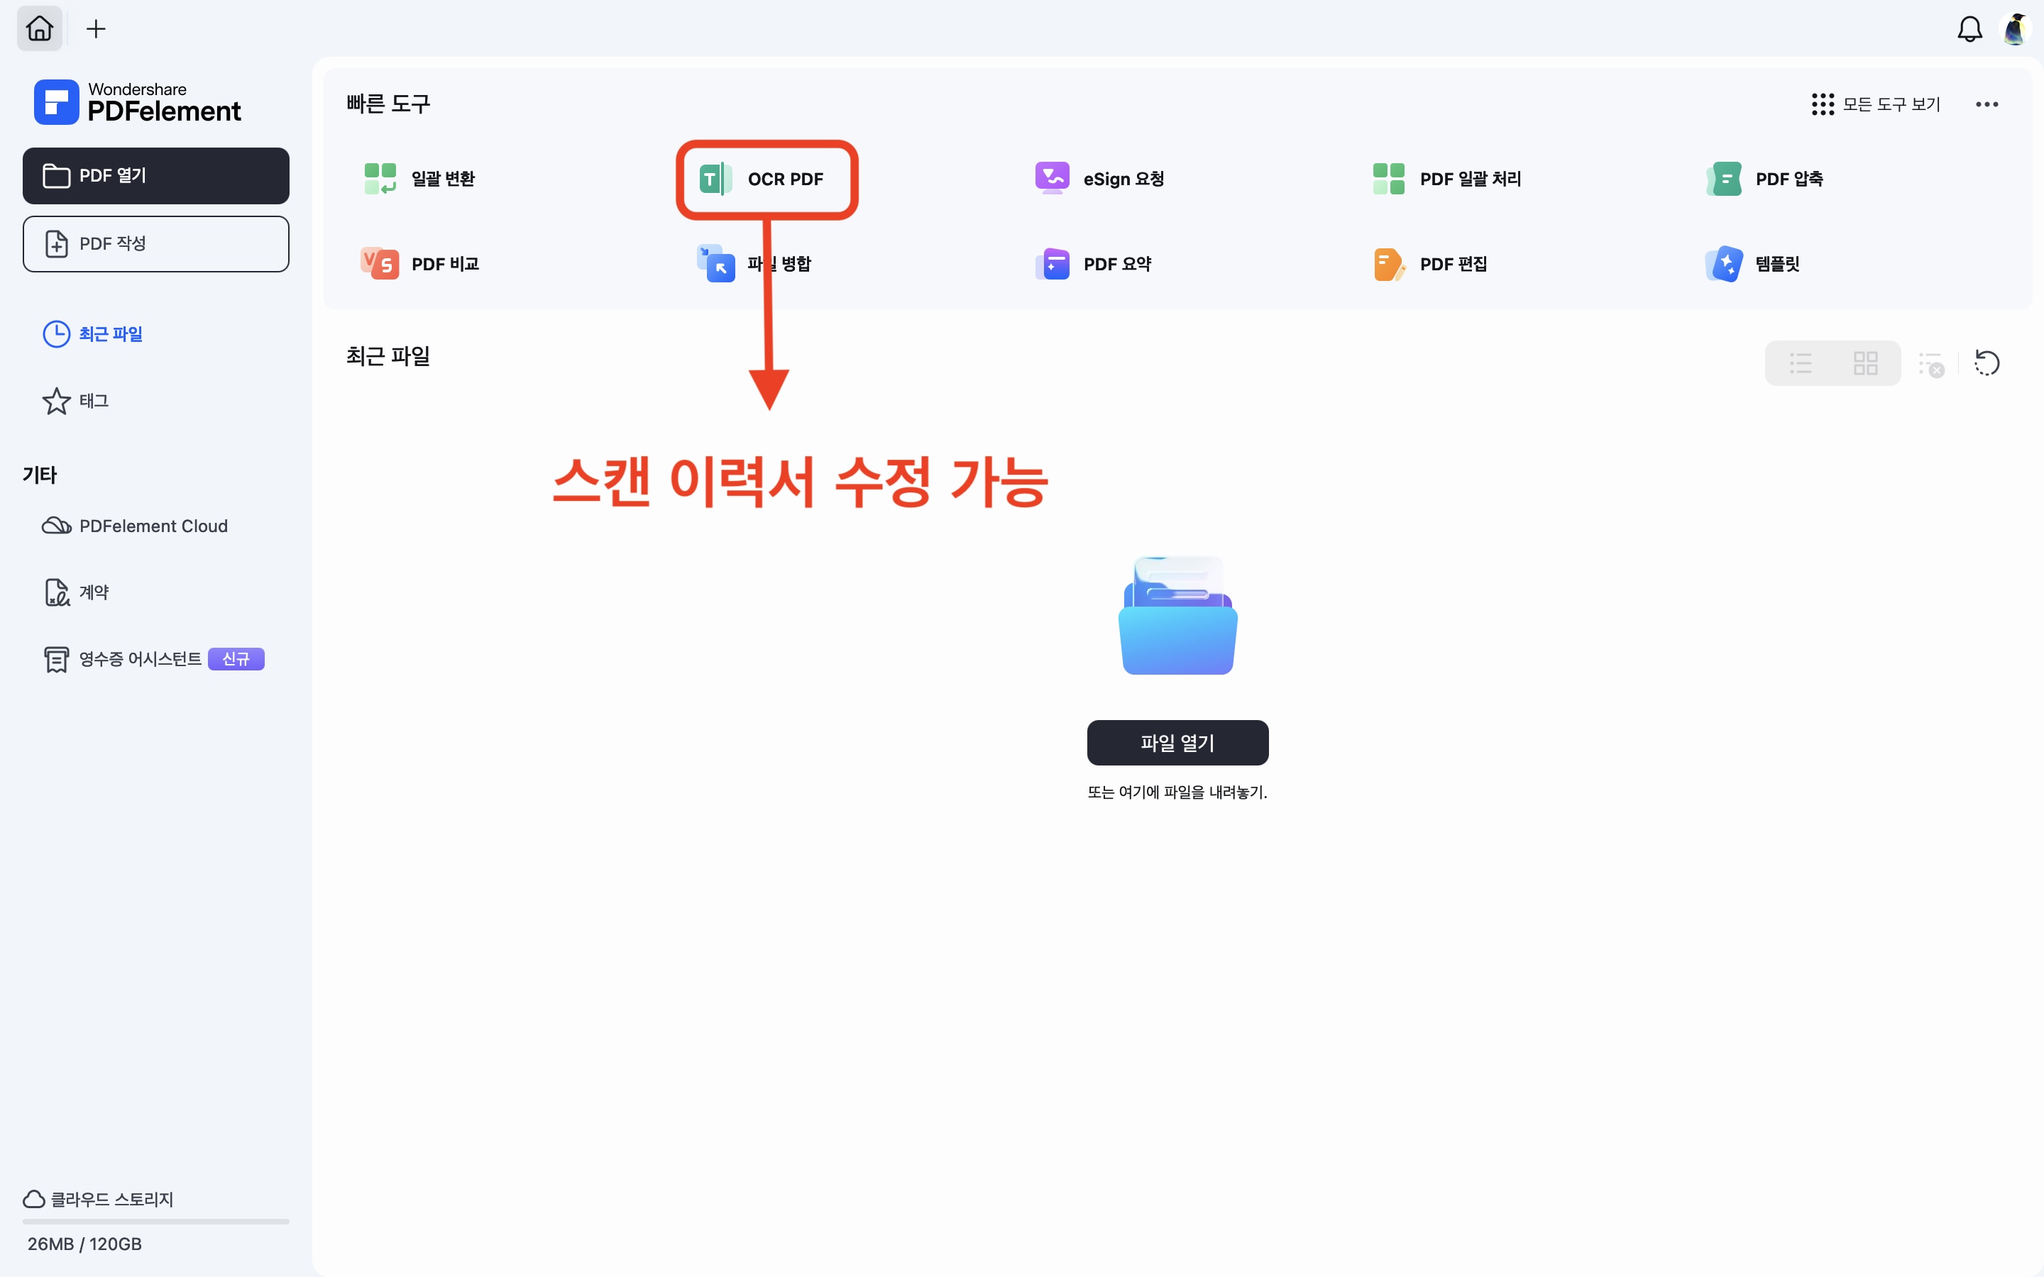Switch recent files to list view
Image resolution: width=2044 pixels, height=1277 pixels.
coord(1800,364)
